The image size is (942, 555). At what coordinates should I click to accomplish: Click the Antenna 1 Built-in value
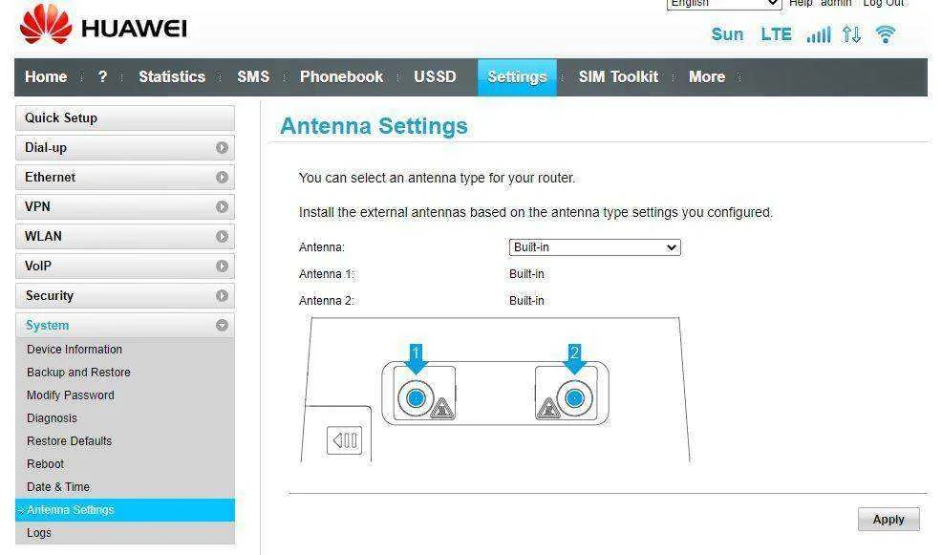pyautogui.click(x=526, y=274)
